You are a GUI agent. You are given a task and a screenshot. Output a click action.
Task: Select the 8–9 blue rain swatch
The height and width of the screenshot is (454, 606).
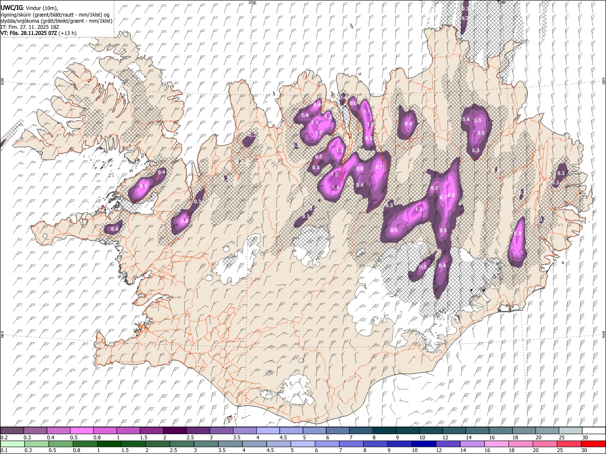click(x=375, y=444)
